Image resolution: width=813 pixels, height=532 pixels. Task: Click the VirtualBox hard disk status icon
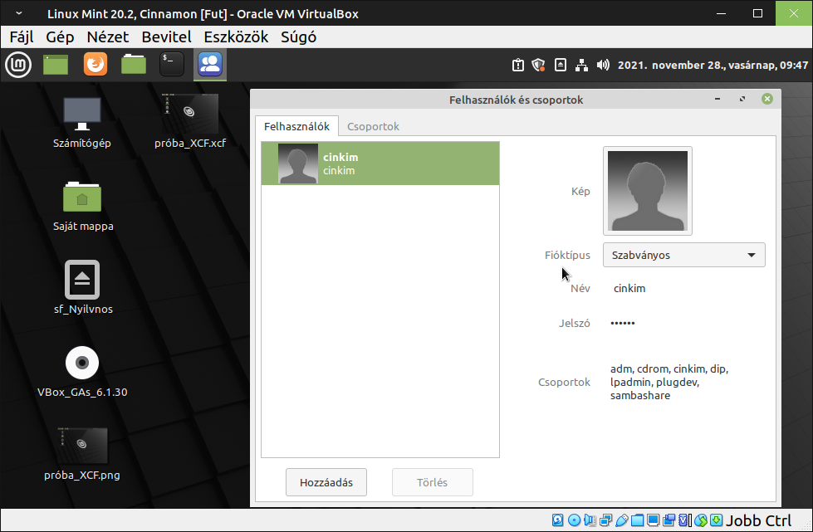558,520
